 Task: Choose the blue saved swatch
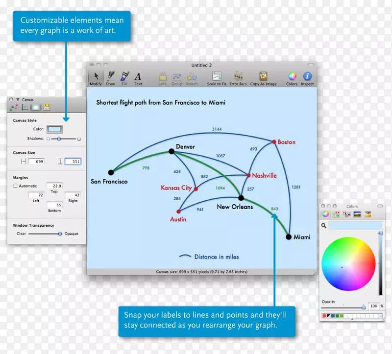pos(333,316)
